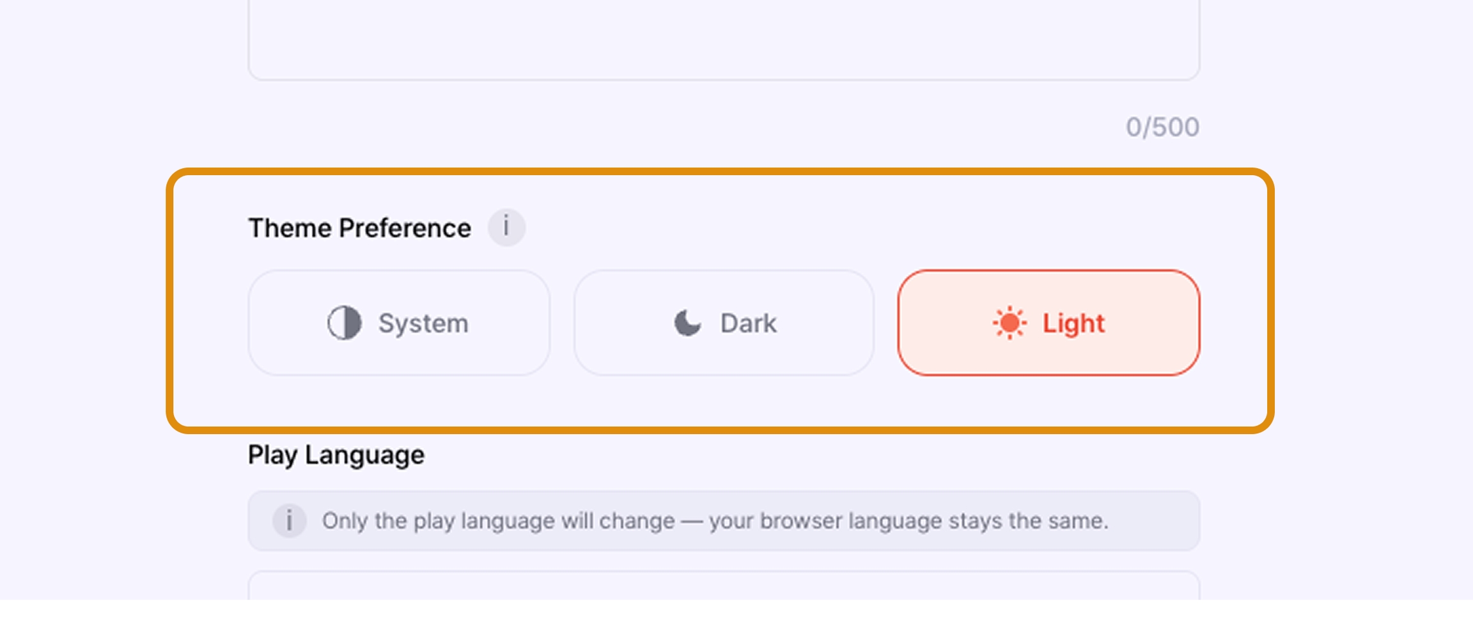This screenshot has height=636, width=1473.
Task: Click the red sun icon
Action: point(1009,323)
